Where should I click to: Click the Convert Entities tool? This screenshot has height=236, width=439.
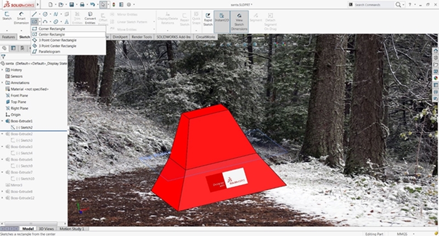[x=90, y=18]
